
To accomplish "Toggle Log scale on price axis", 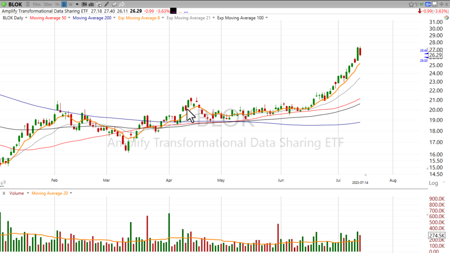I will pos(434,183).
